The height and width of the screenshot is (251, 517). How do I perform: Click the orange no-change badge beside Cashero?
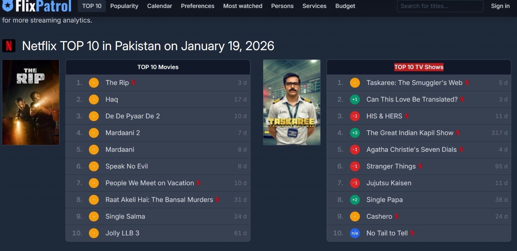[x=355, y=217]
